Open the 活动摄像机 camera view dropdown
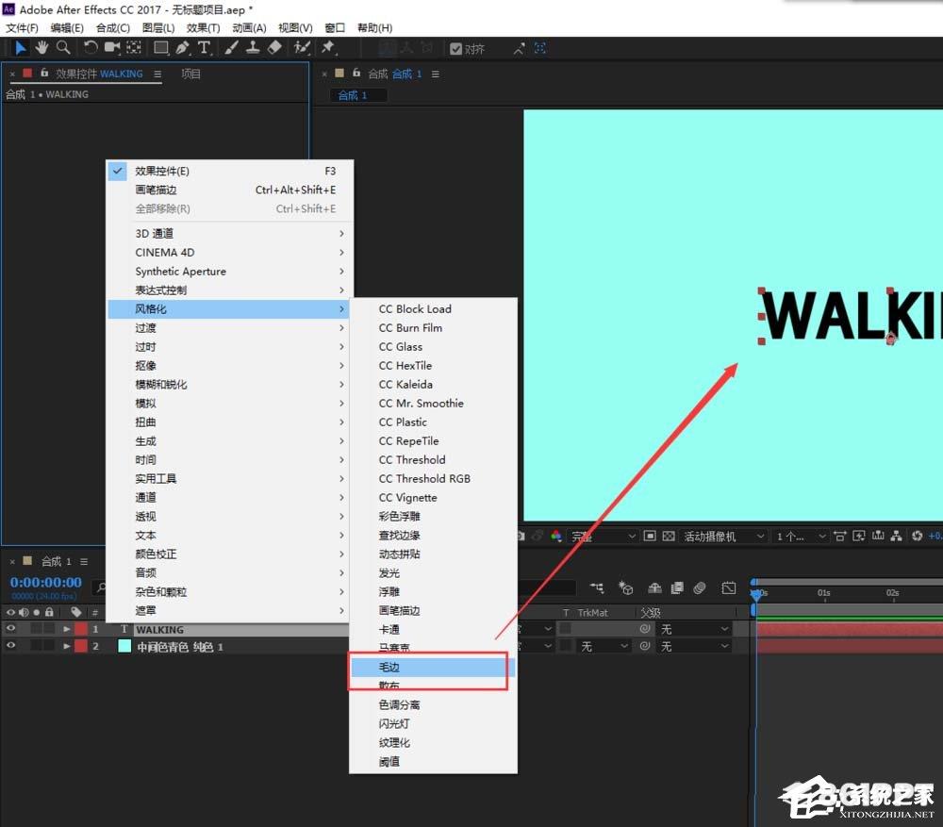This screenshot has width=943, height=827. [x=723, y=536]
